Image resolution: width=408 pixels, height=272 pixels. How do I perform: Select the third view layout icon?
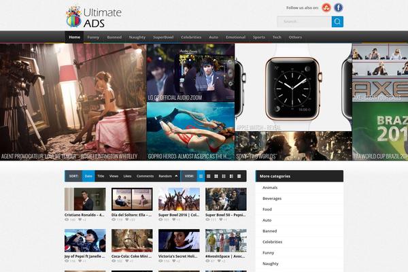216,176
